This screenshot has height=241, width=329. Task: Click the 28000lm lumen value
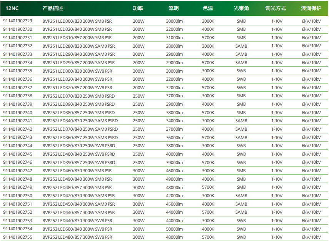174,46
